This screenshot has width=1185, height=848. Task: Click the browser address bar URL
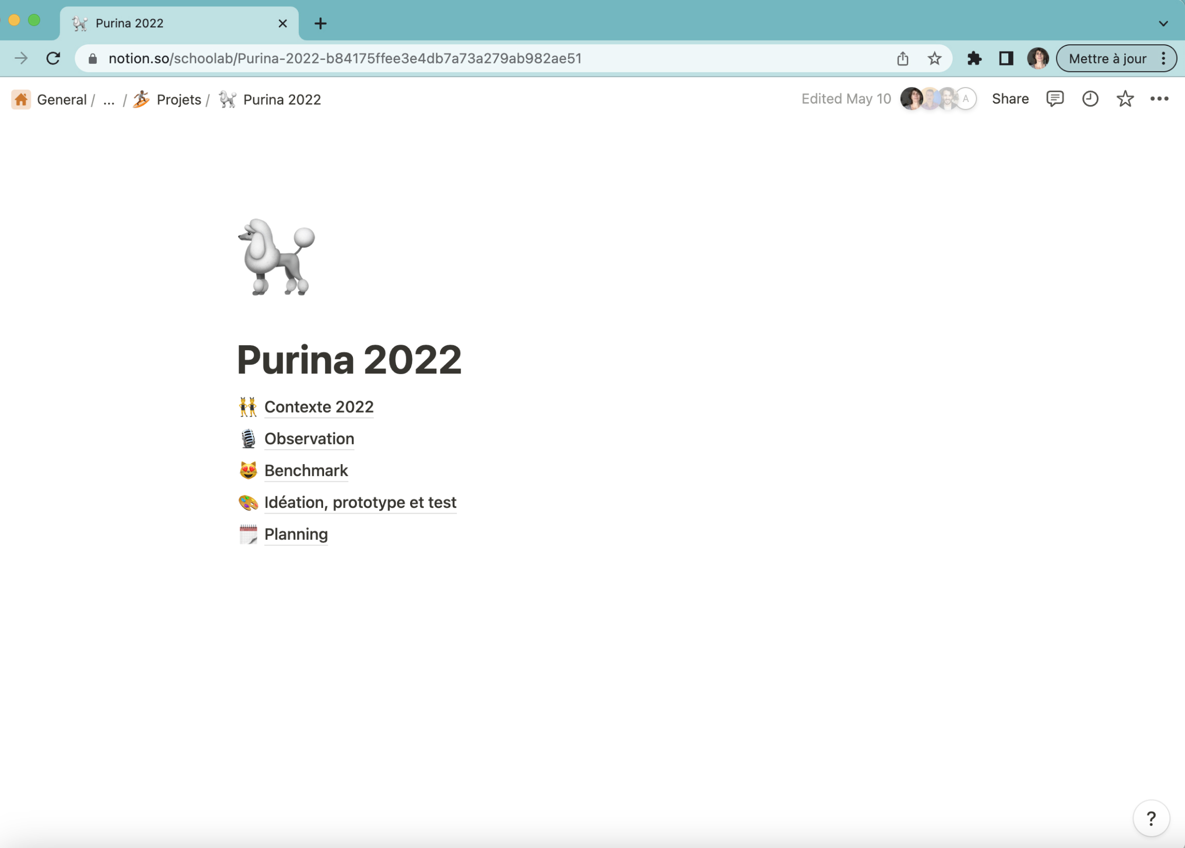(x=345, y=59)
